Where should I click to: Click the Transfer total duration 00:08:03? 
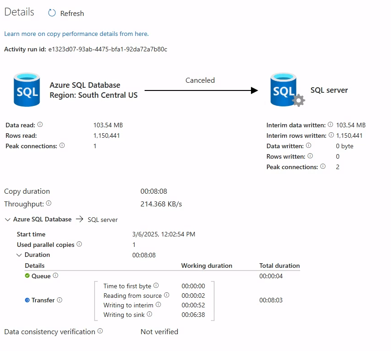271,300
